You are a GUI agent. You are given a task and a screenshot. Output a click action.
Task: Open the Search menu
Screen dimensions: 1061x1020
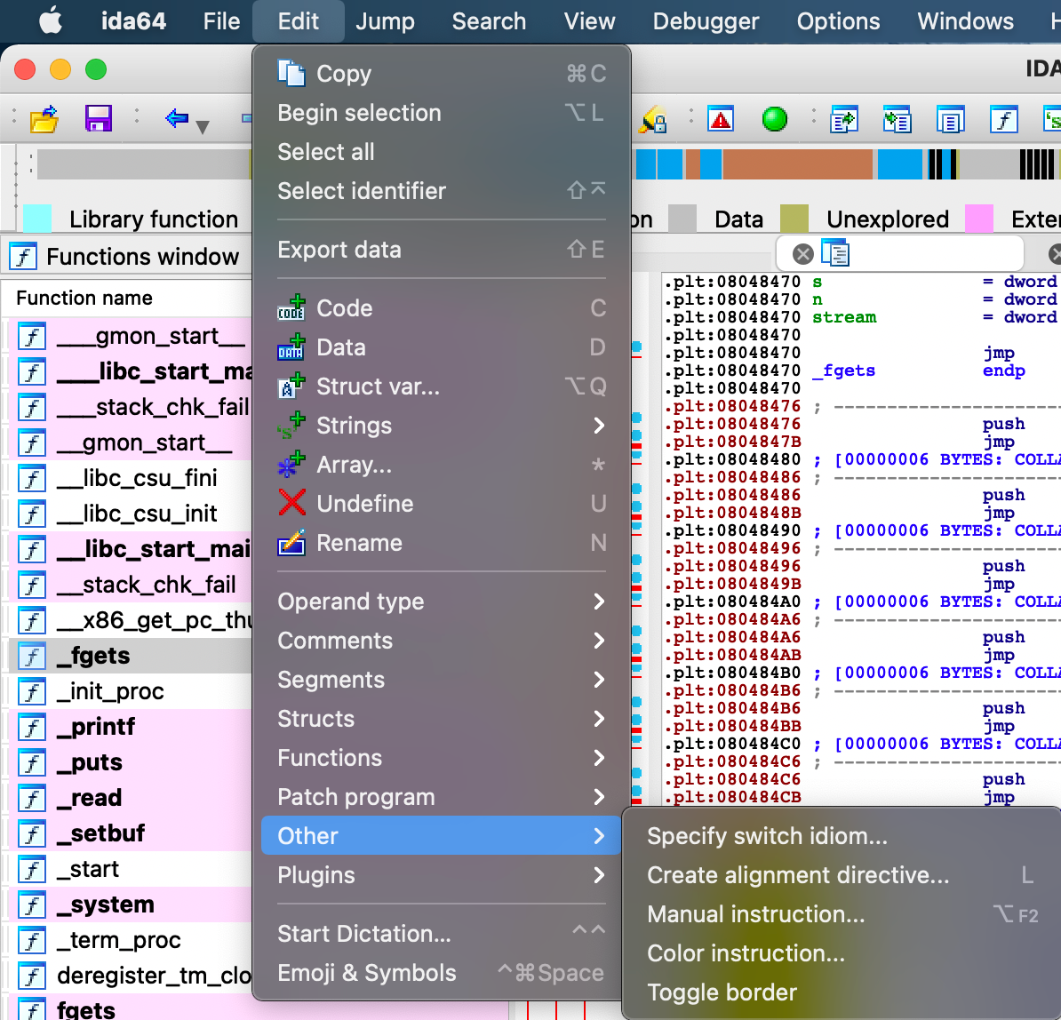coord(489,21)
